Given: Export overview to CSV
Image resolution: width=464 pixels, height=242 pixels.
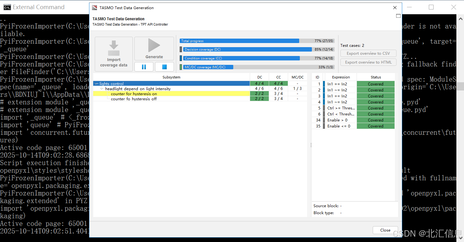Looking at the screenshot, I should click(368, 53).
